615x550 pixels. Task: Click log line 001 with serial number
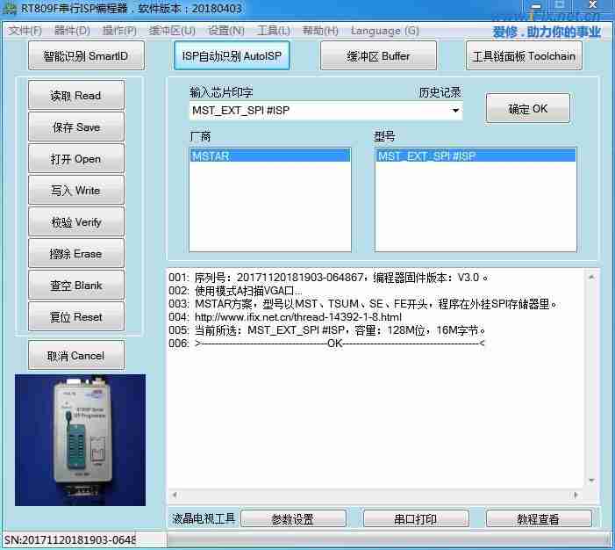329,278
